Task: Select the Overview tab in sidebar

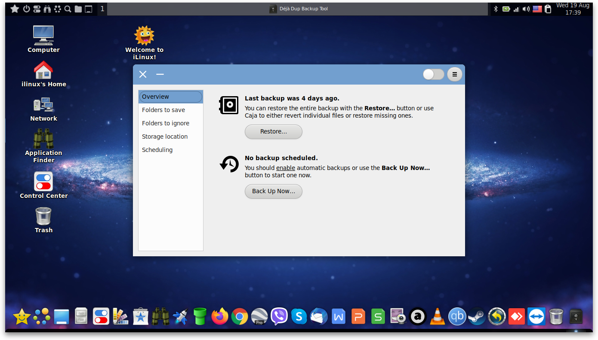Action: coord(170,97)
